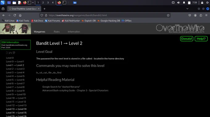
Task: Open Level 0 in the sidebar
Action: point(10,58)
